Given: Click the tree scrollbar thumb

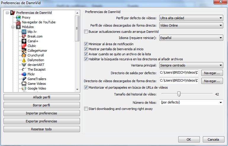Looking at the screenshot, I should [77, 28].
